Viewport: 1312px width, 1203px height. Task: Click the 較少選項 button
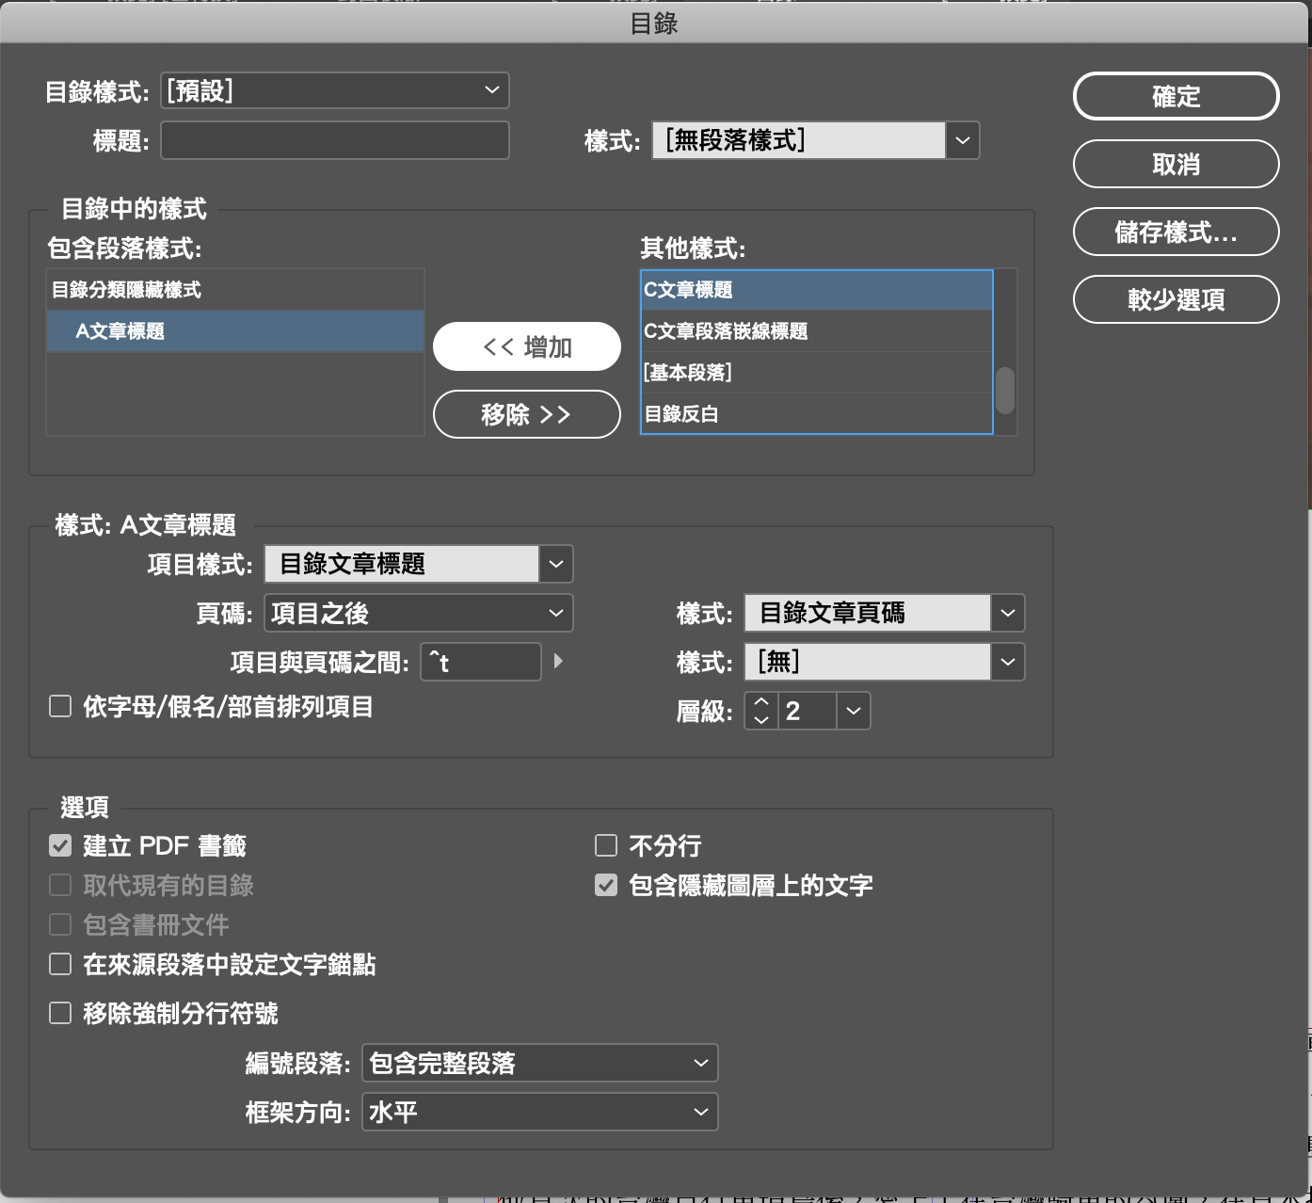pos(1176,299)
